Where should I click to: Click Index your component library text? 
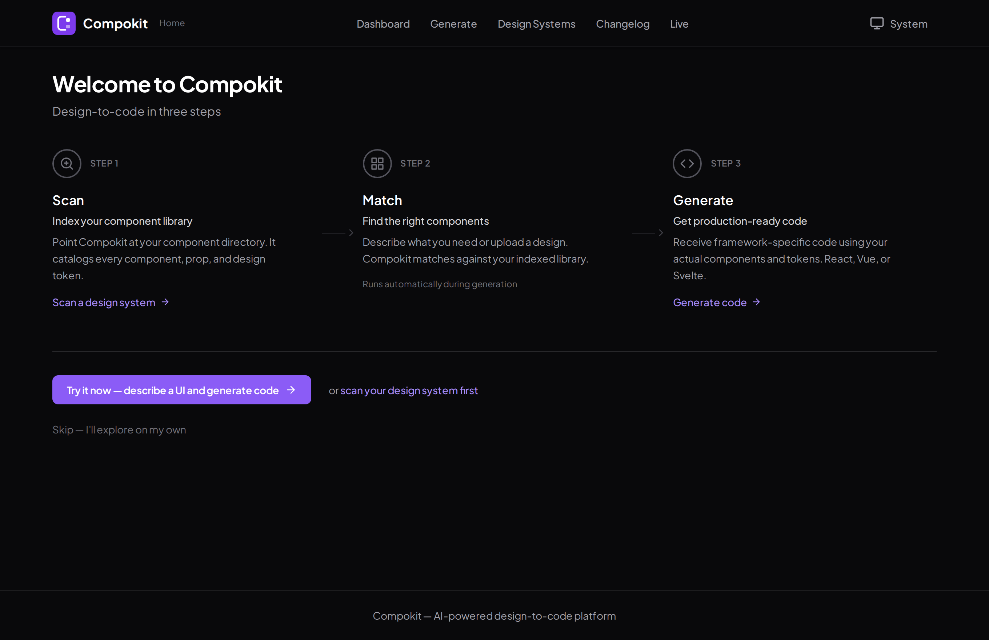[x=122, y=221]
